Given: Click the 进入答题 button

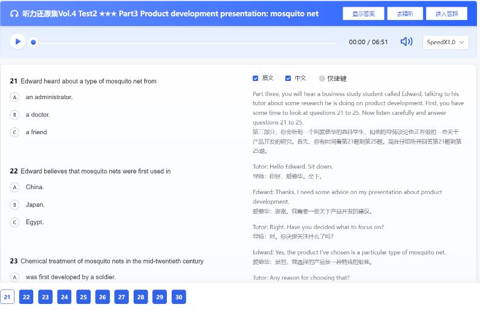Looking at the screenshot, I should click(x=446, y=14).
